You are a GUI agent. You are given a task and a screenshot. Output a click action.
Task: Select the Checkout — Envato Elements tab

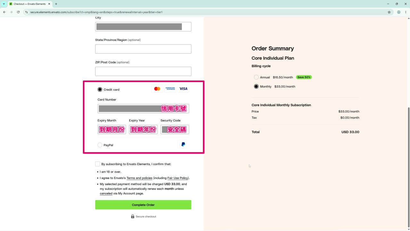(x=29, y=4)
